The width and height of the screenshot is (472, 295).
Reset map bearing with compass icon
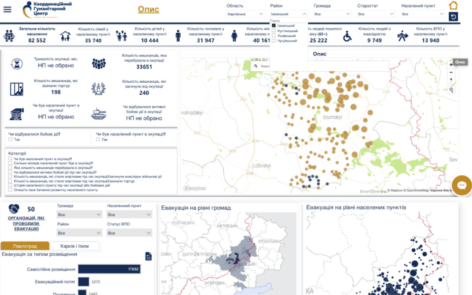451,80
